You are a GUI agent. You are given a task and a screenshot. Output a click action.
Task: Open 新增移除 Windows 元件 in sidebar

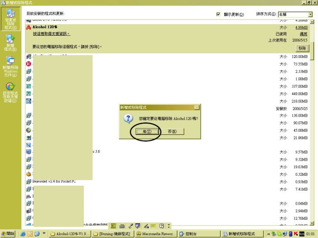[10, 66]
